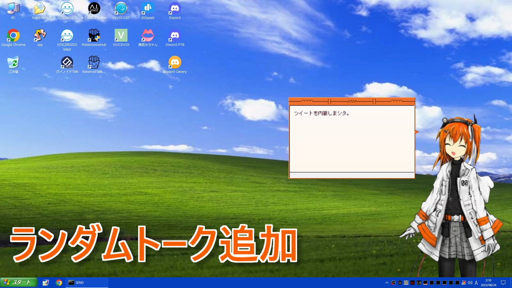Viewport: 512px width, 288px height.
Task: Select the Discord desktop shortcut
Action: coord(175,10)
